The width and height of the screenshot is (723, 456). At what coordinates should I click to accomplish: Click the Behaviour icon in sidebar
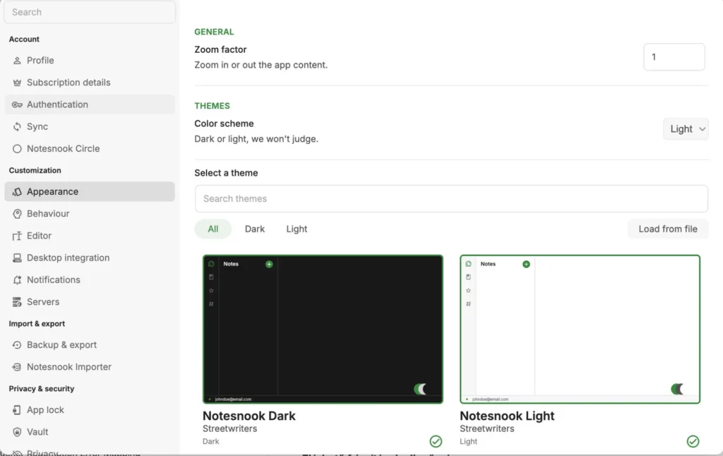coord(17,214)
